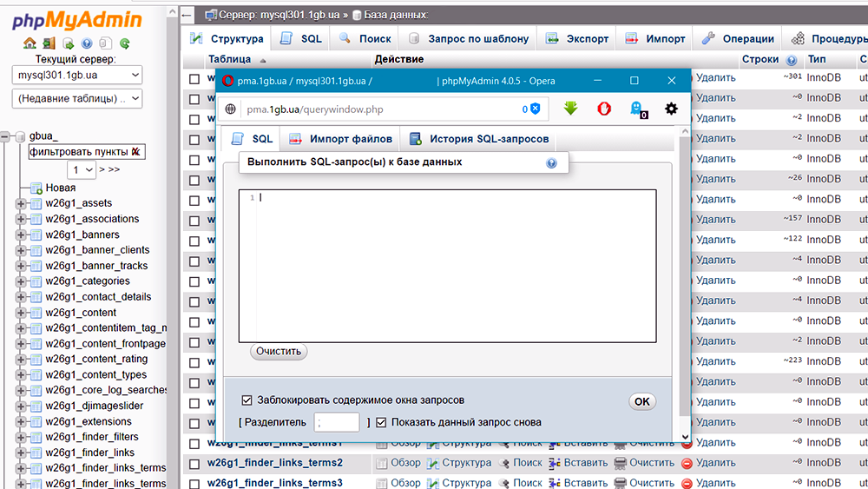Screen dimensions: 868x489
Task: Click inside the SQL query text area
Action: coord(447,265)
